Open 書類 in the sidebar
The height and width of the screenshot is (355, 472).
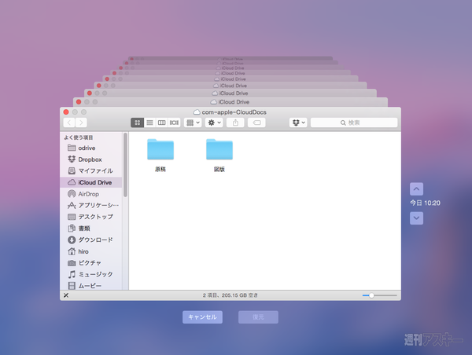[91, 229]
